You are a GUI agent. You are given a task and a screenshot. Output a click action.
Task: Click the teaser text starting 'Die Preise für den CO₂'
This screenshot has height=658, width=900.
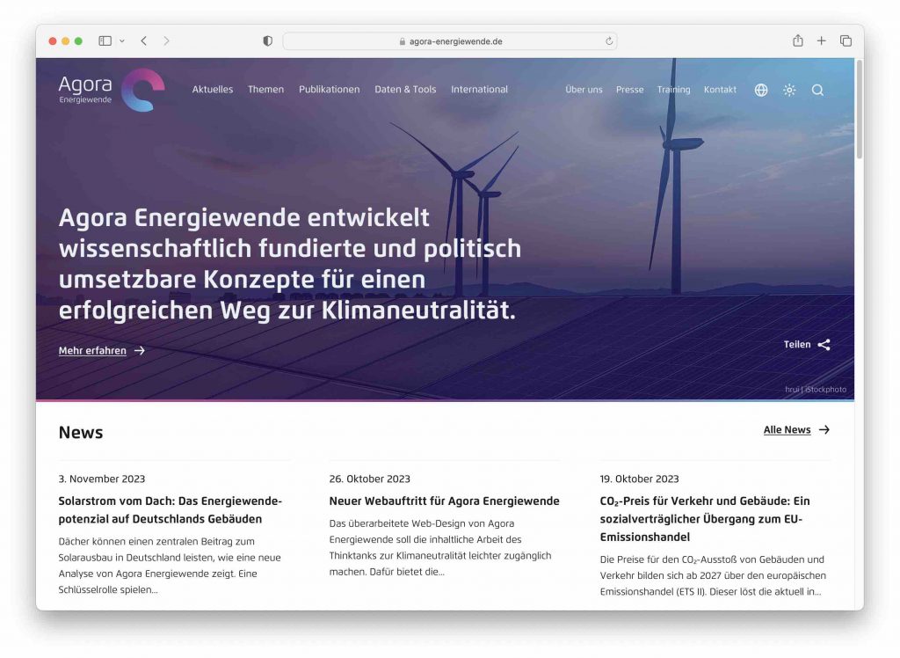[713, 575]
